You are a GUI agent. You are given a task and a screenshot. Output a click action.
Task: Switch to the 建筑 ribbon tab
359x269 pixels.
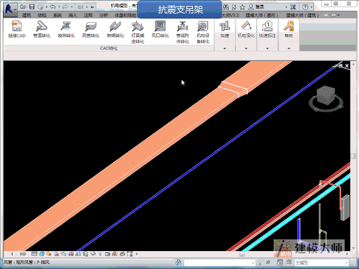[x=27, y=15]
